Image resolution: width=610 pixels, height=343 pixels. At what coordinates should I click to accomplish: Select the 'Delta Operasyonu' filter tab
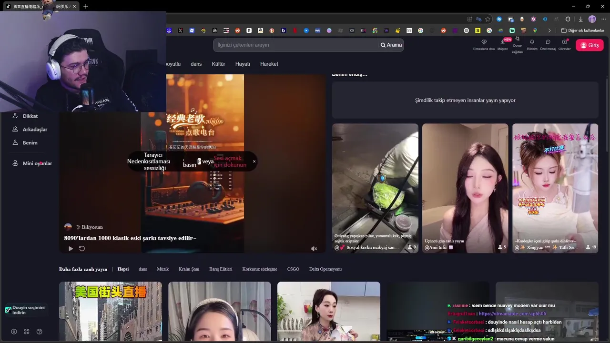tap(325, 269)
